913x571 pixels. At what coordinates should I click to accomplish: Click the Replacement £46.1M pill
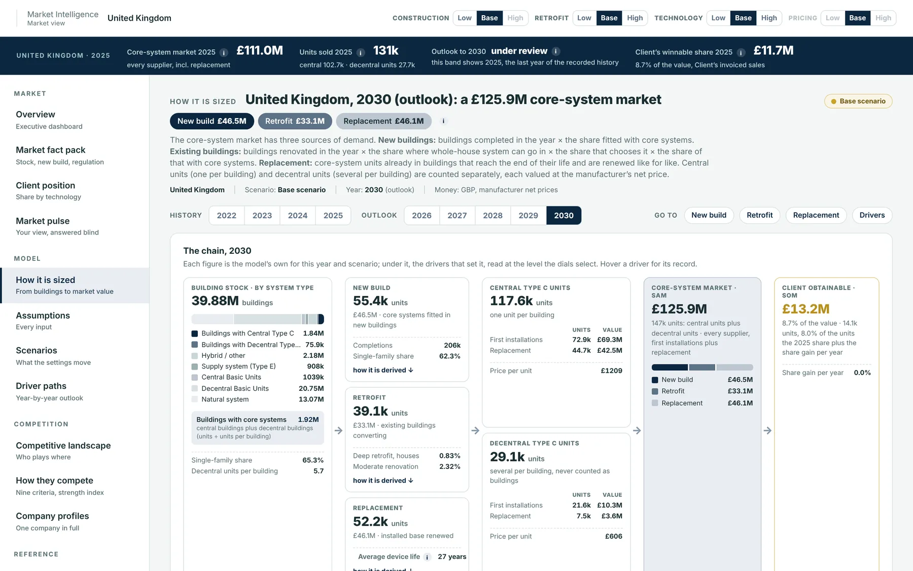click(383, 121)
